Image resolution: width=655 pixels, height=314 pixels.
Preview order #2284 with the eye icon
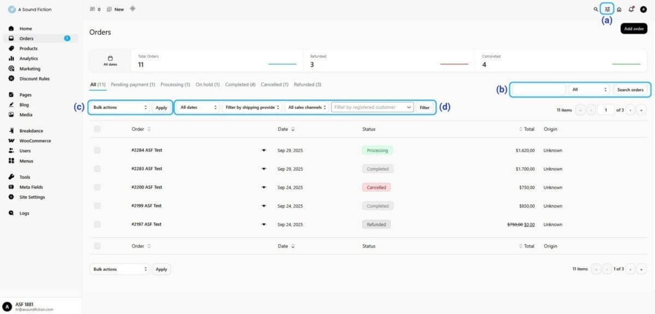click(x=264, y=150)
